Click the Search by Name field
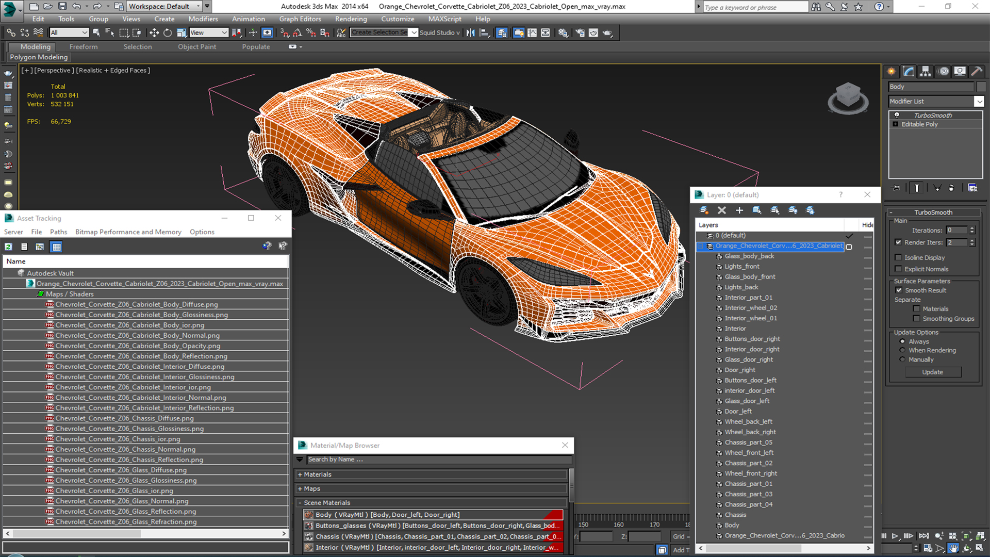This screenshot has width=990, height=557. click(x=439, y=460)
